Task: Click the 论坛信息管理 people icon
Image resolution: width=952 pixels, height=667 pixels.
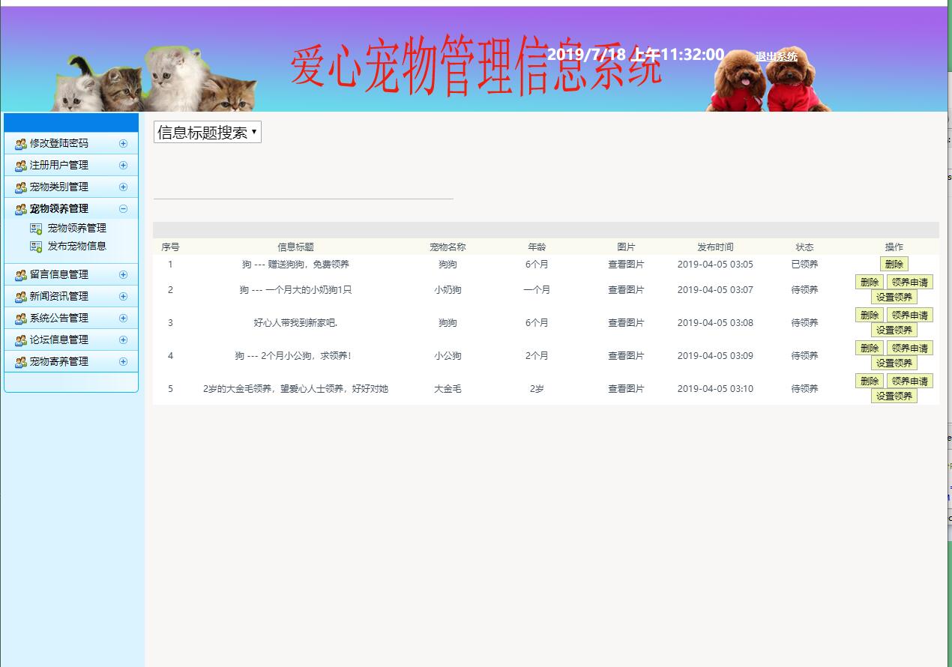Action: click(x=20, y=339)
